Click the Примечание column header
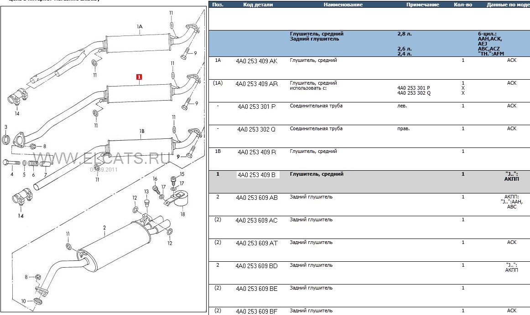Image resolution: width=530 pixels, height=315 pixels. pyautogui.click(x=423, y=5)
